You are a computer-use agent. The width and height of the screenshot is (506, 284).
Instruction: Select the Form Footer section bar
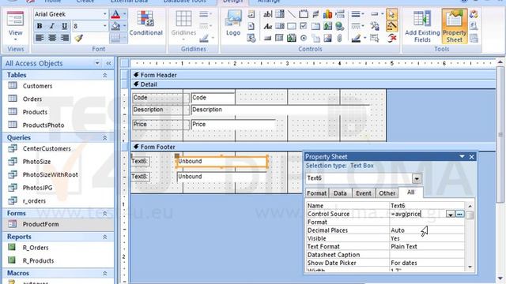pos(313,147)
